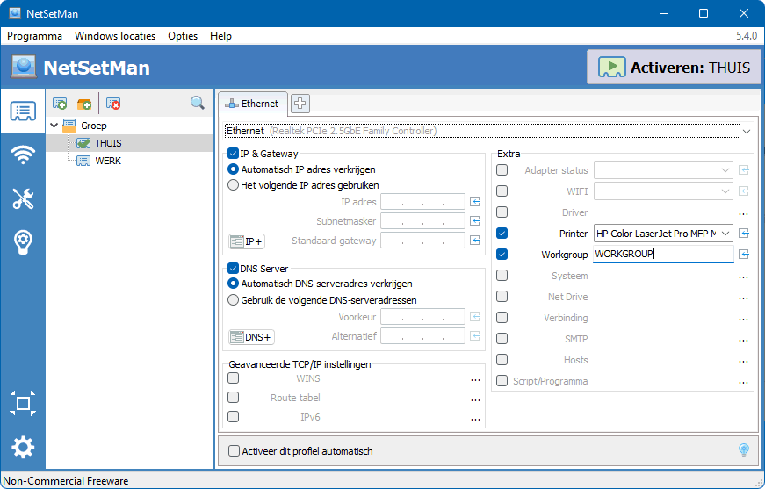Open Script/Programma settings dots

click(x=743, y=382)
